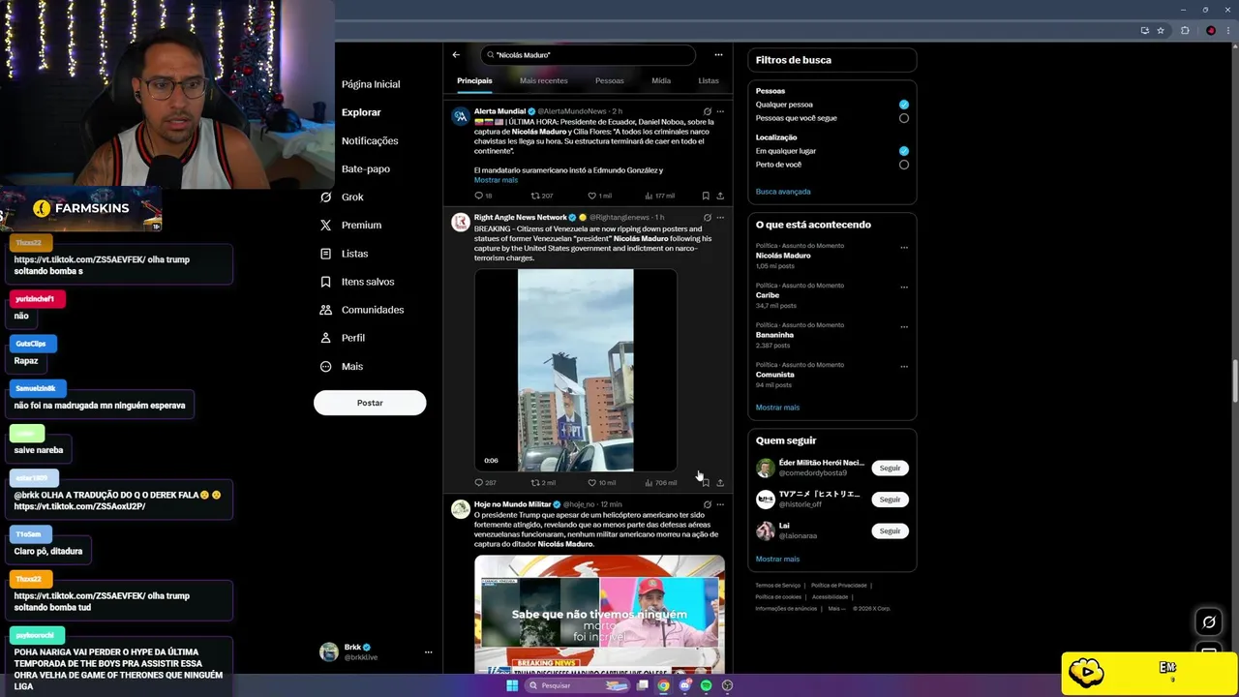Open the search options three-dot menu
This screenshot has height=697, width=1239.
click(x=718, y=55)
